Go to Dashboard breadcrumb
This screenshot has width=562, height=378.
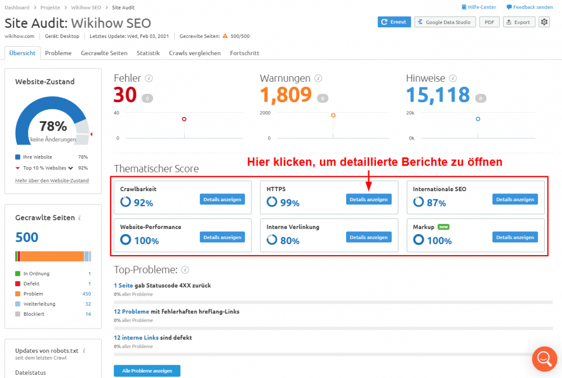click(x=17, y=8)
